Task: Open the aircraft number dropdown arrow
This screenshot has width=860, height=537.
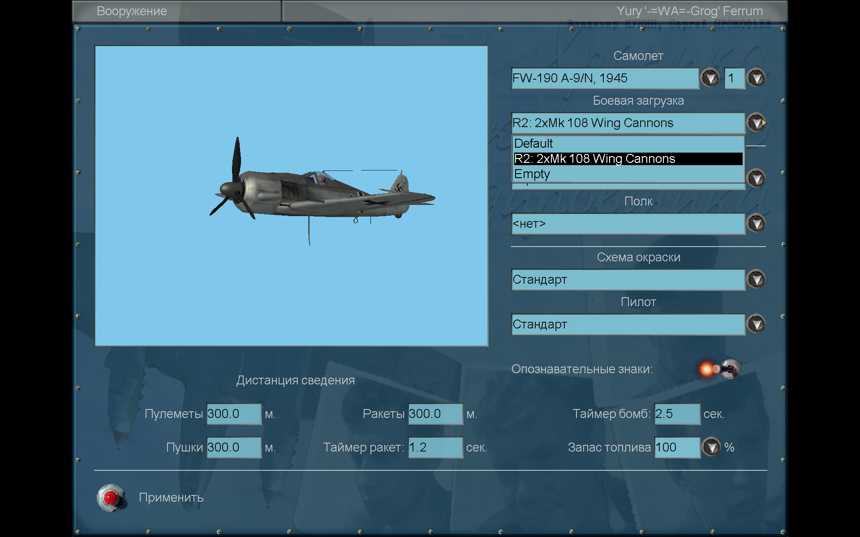Action: (757, 78)
